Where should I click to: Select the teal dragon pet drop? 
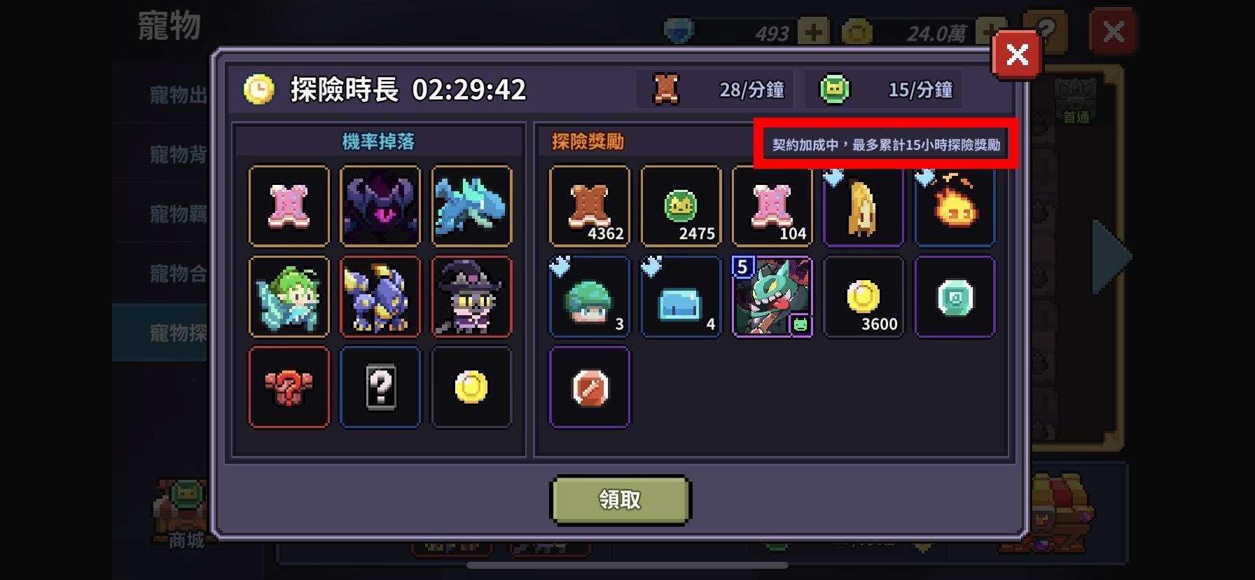[471, 206]
